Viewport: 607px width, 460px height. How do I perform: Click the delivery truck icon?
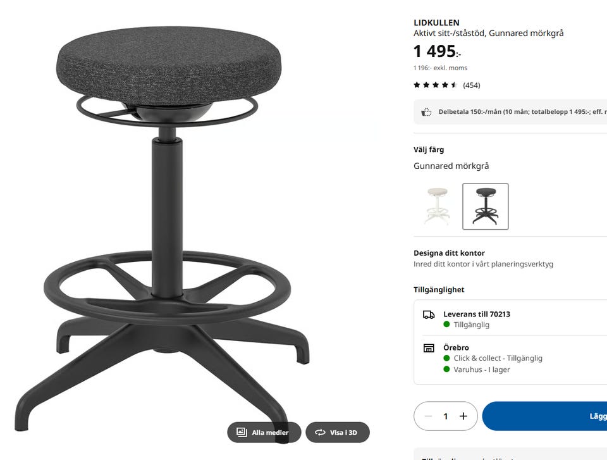[x=429, y=314]
